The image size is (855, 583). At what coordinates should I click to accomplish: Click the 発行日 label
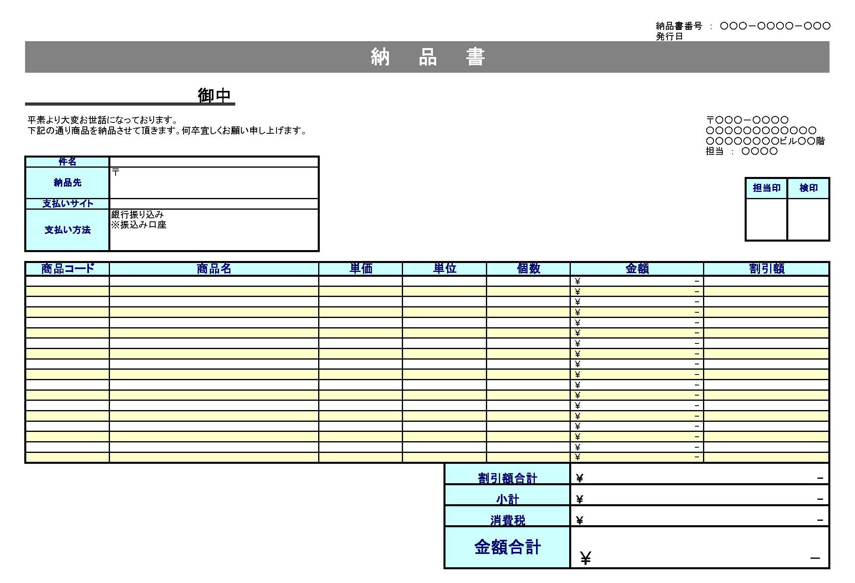pyautogui.click(x=669, y=36)
